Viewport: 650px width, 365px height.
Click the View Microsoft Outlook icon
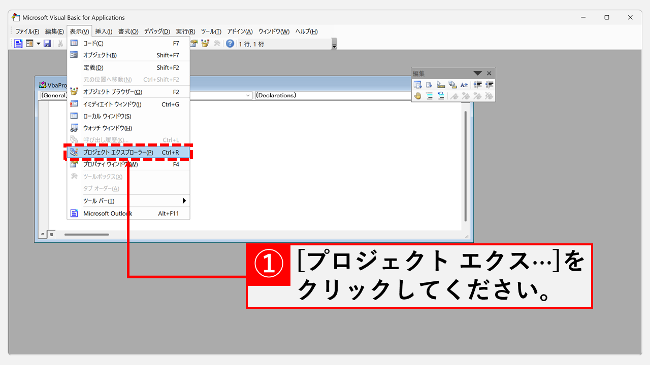pos(18,44)
